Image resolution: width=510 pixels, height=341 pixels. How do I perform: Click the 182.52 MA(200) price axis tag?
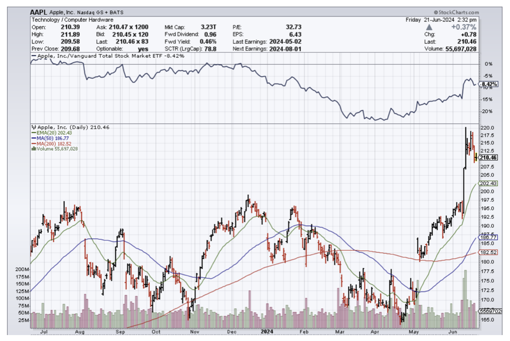coord(487,252)
